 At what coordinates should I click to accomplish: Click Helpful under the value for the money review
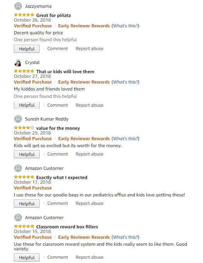click(27, 154)
